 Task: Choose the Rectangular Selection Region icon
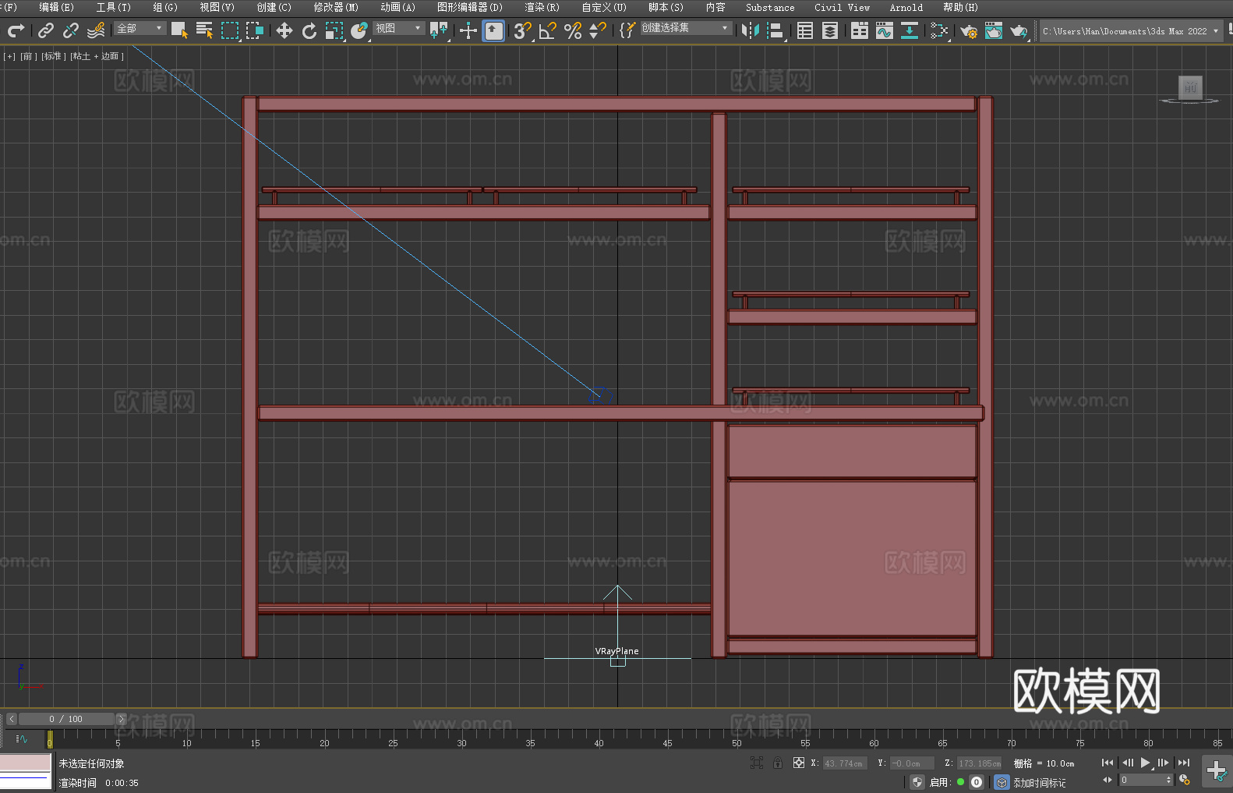(x=230, y=30)
